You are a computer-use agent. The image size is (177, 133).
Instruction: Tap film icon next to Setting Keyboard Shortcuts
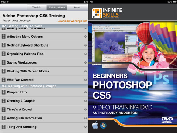point(4,45)
